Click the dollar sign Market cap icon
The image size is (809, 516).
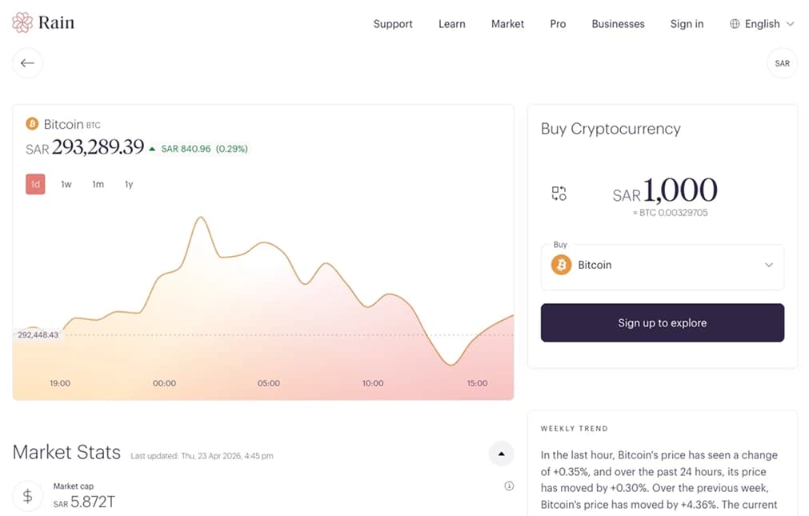pyautogui.click(x=27, y=496)
